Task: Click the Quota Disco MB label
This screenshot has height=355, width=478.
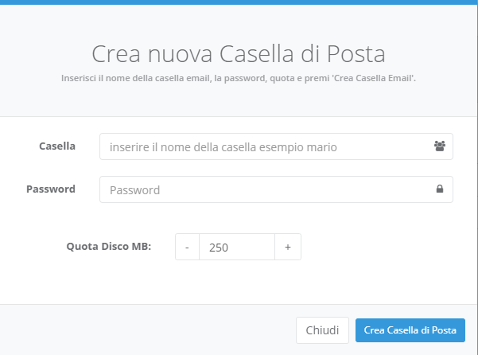Action: (x=109, y=246)
